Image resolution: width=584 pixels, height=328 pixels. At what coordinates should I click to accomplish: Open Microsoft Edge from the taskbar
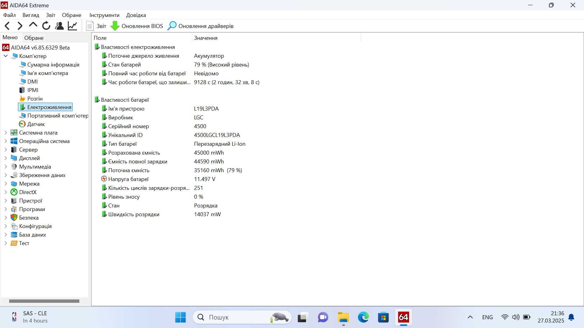click(x=363, y=317)
